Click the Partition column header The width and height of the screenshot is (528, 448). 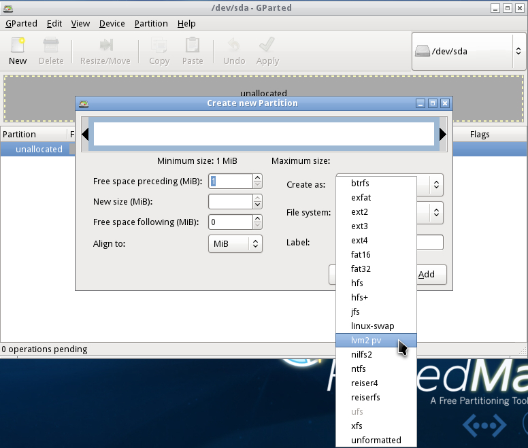(33, 134)
